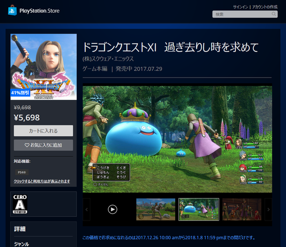Select the King Slime battle thumbnail
The image size is (286, 247).
199,209
